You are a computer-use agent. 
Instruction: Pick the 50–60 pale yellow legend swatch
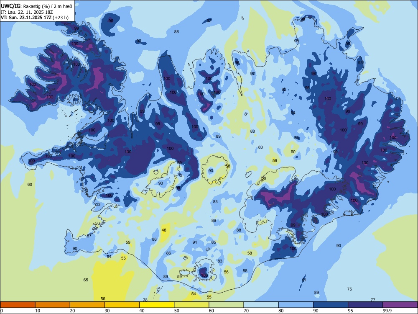click(192, 305)
